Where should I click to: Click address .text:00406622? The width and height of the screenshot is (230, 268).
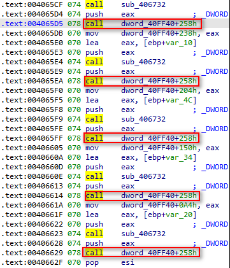32,224
